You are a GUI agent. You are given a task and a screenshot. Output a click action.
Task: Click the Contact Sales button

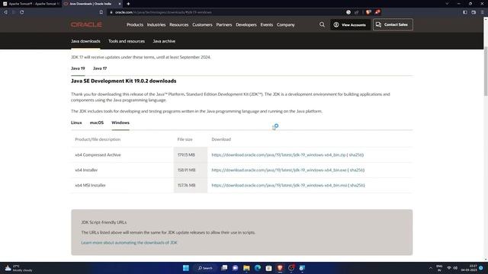(x=393, y=24)
